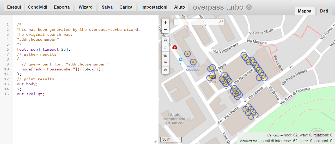This screenshot has width=335, height=144.
Task: Open the Carica load dialog
Action: point(126,7)
